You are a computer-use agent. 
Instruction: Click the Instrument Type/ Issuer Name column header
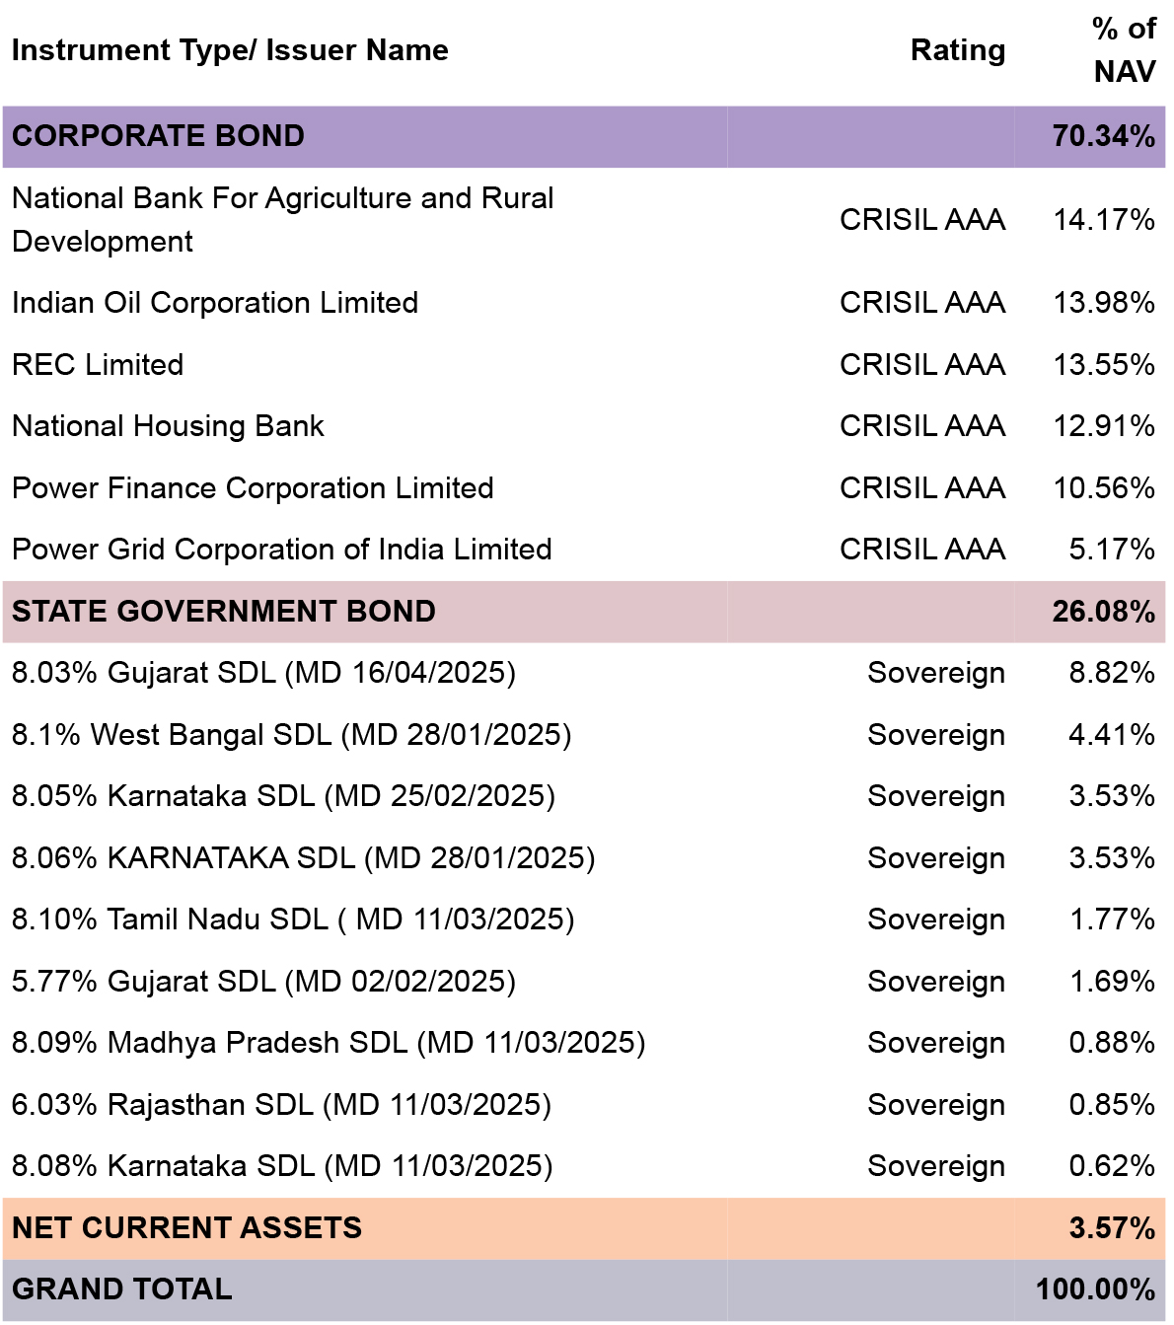coord(230,50)
